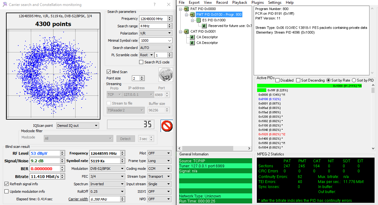Collapse the PAT PID 0x0000 tree node
Viewport: 378px width, 205px height.
coord(181,9)
